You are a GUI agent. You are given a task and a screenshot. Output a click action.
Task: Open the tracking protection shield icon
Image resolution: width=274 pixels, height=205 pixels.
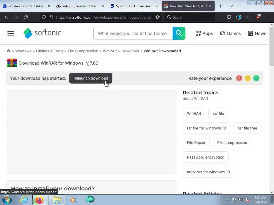point(44,17)
